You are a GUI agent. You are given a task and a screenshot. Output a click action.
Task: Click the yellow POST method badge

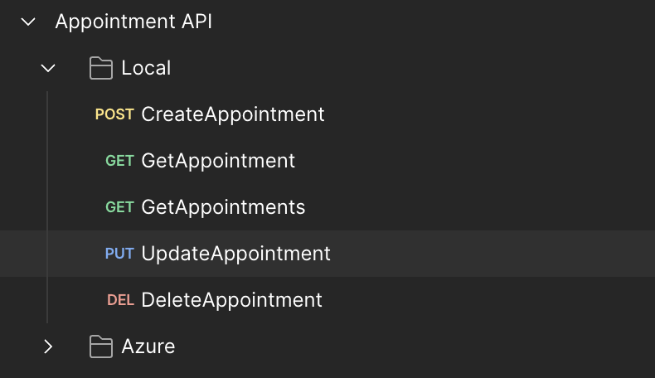114,114
